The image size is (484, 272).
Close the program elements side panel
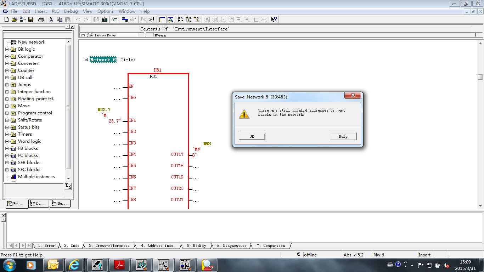click(x=72, y=27)
